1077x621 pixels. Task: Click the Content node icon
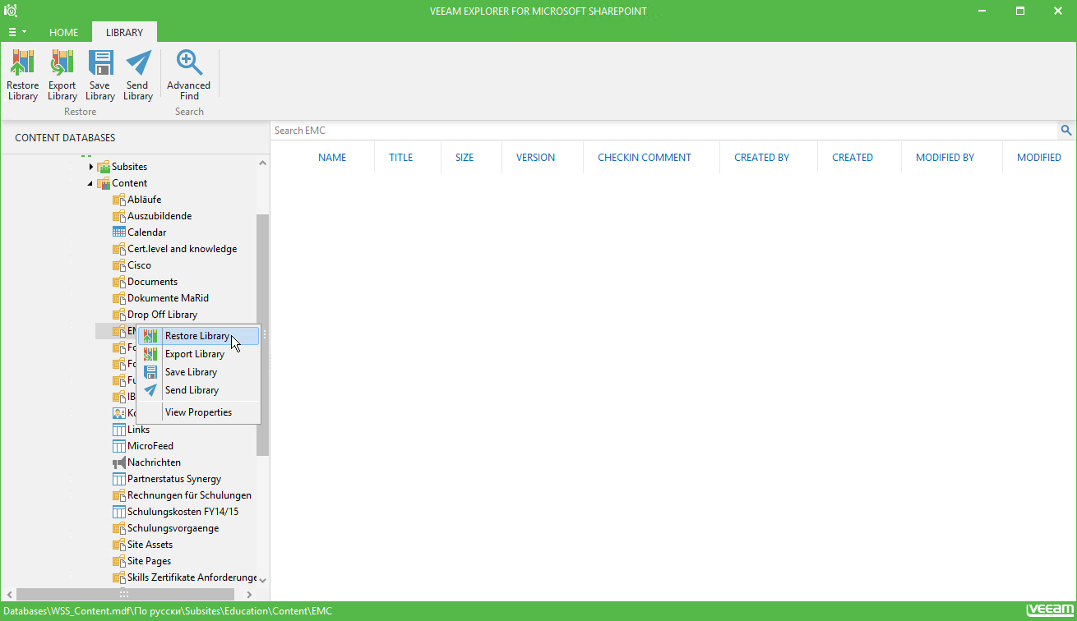click(x=104, y=183)
